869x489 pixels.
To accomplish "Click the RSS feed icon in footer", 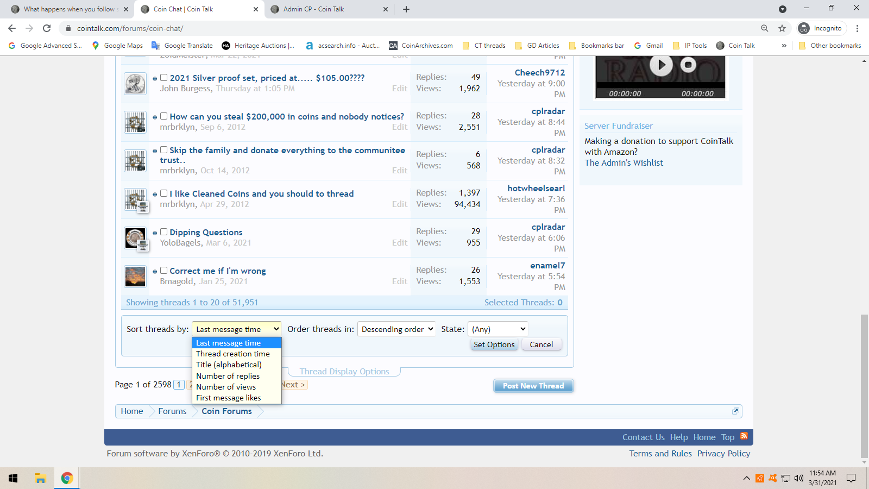I will [x=744, y=436].
